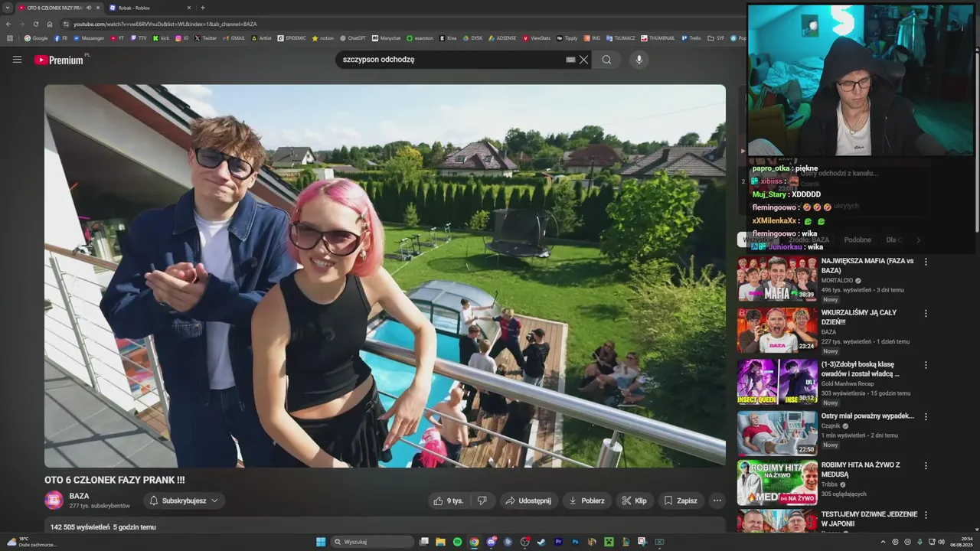Viewport: 980px width, 551px height.
Task: Open more actions ellipsis under video
Action: click(x=717, y=500)
